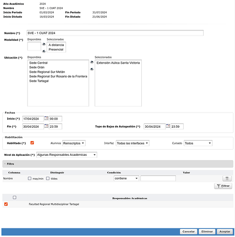Click the Modalidad move-left arrow icon
The width and height of the screenshot is (235, 237).
tap(44, 51)
